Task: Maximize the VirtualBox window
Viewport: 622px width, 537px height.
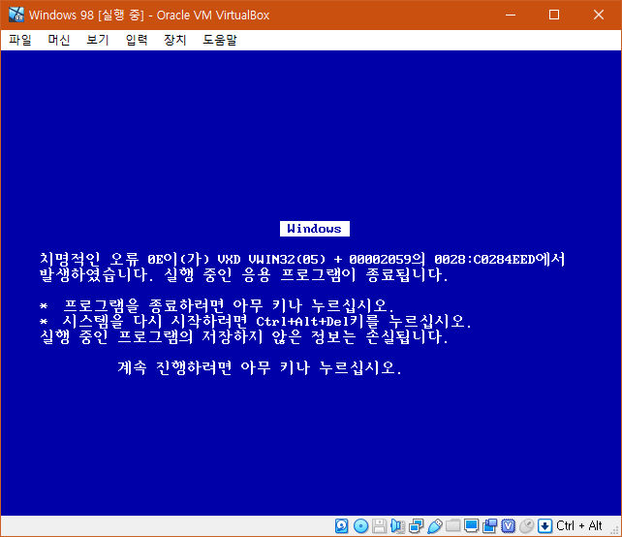Action: pos(554,16)
